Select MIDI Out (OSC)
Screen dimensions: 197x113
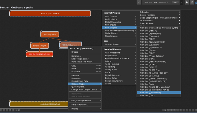click(159, 95)
